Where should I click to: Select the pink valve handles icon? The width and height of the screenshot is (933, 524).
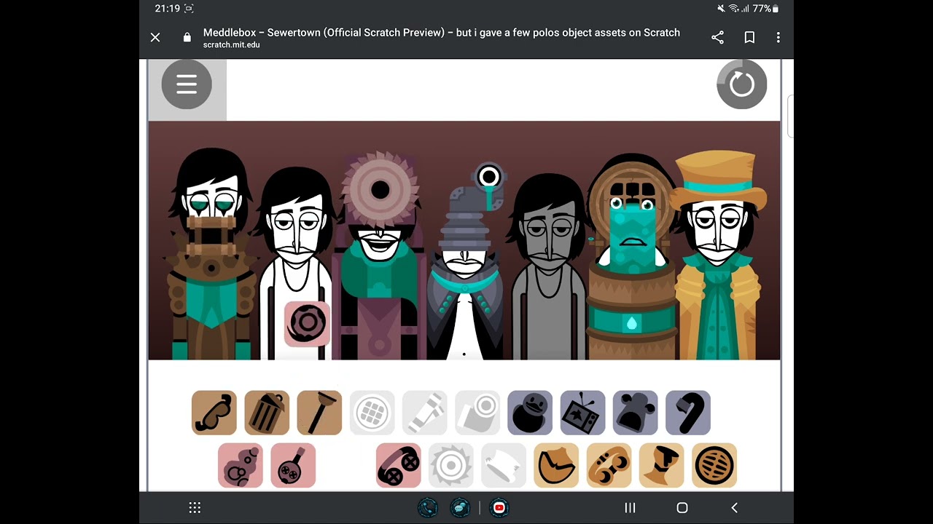(399, 465)
